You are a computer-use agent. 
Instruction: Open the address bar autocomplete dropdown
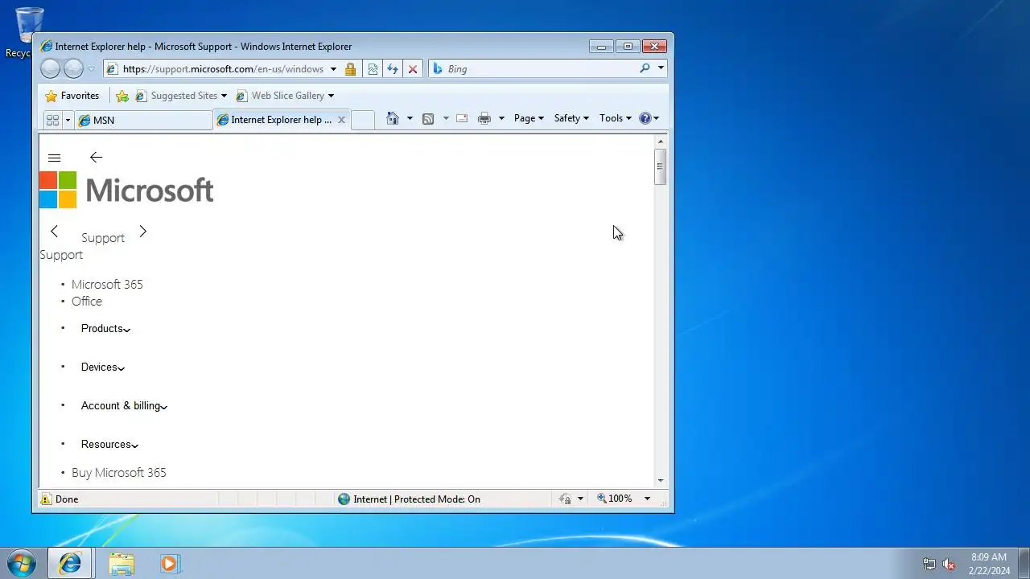point(333,69)
